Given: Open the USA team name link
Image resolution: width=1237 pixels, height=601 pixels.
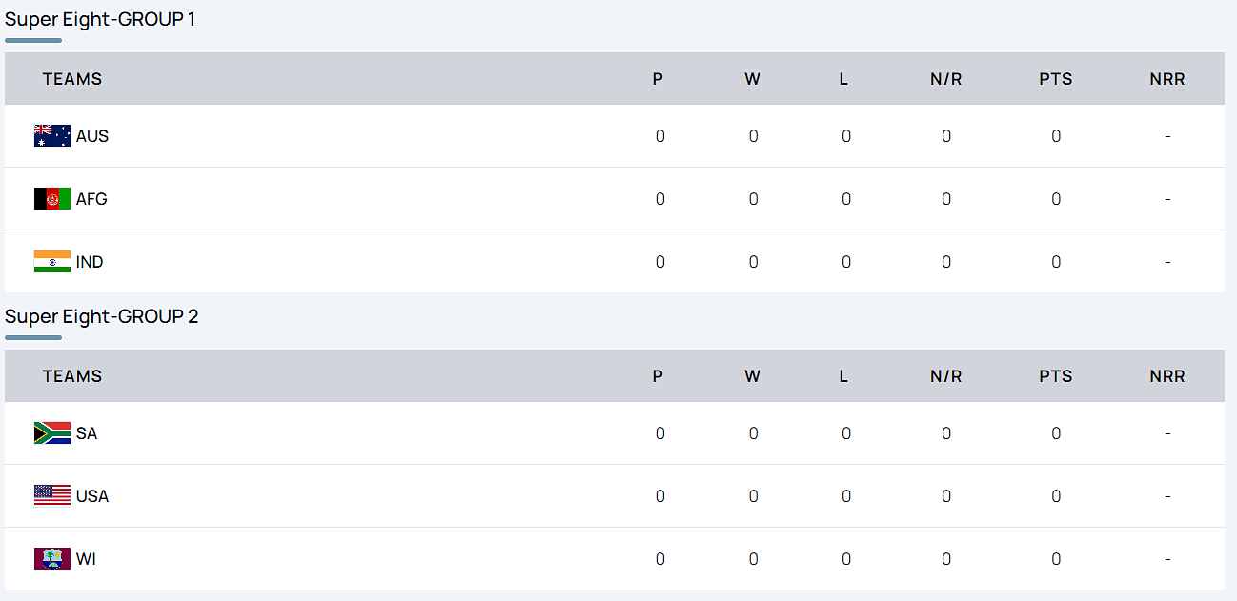Looking at the screenshot, I should point(92,496).
